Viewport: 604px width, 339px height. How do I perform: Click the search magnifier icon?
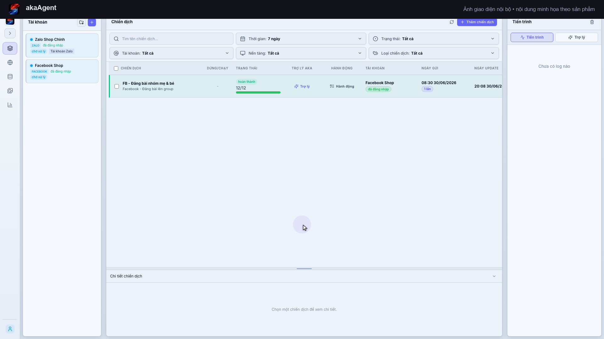116,39
